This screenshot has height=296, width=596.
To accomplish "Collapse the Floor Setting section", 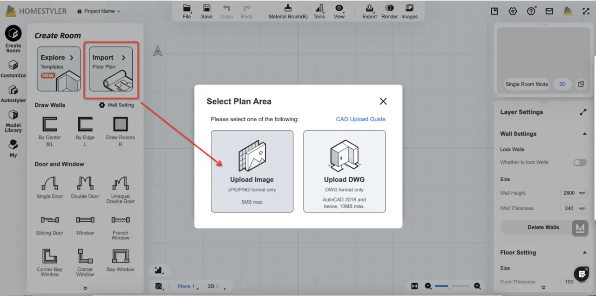I will point(584,253).
